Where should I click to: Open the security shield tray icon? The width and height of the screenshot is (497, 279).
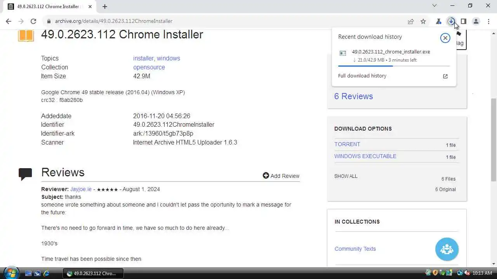(x=435, y=273)
